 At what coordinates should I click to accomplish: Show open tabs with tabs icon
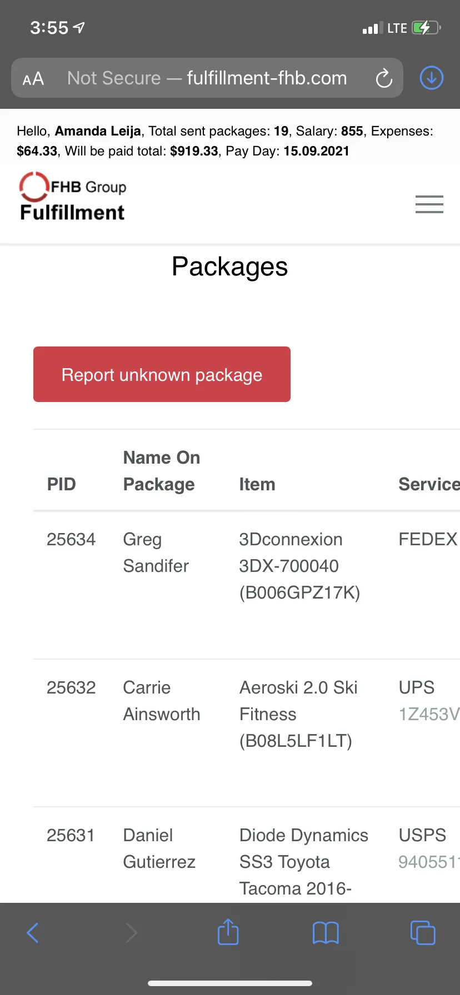click(x=423, y=932)
